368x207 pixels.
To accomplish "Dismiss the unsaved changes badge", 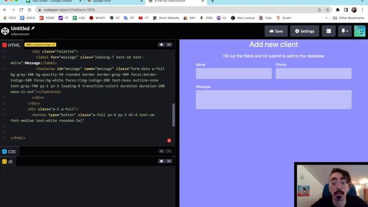I will click(53, 45).
